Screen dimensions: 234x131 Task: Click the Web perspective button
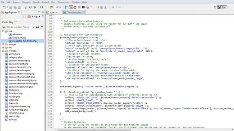click(x=222, y=7)
